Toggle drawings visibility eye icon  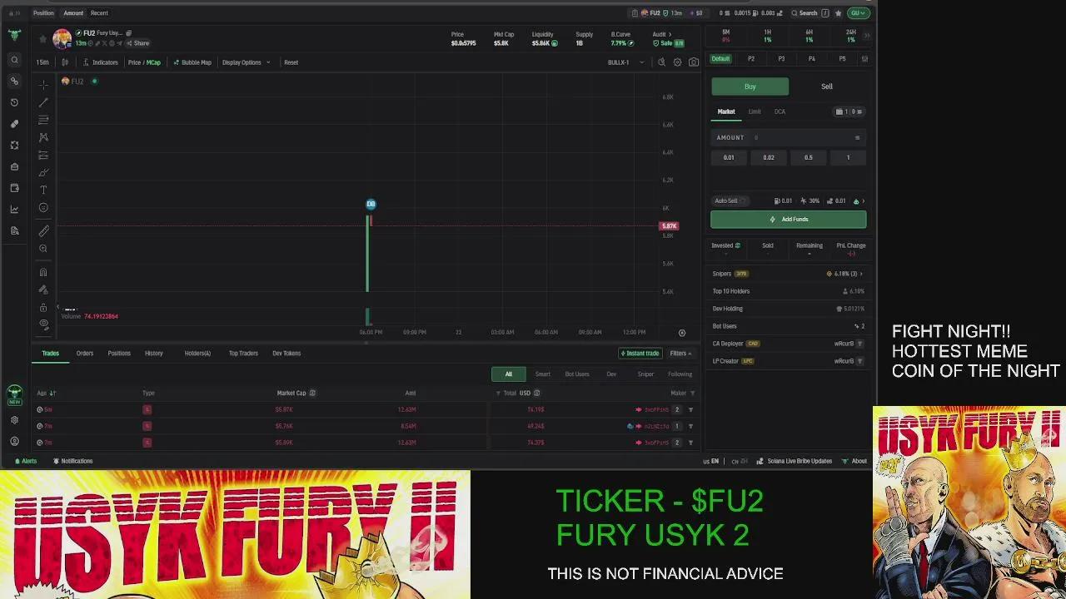tap(43, 324)
